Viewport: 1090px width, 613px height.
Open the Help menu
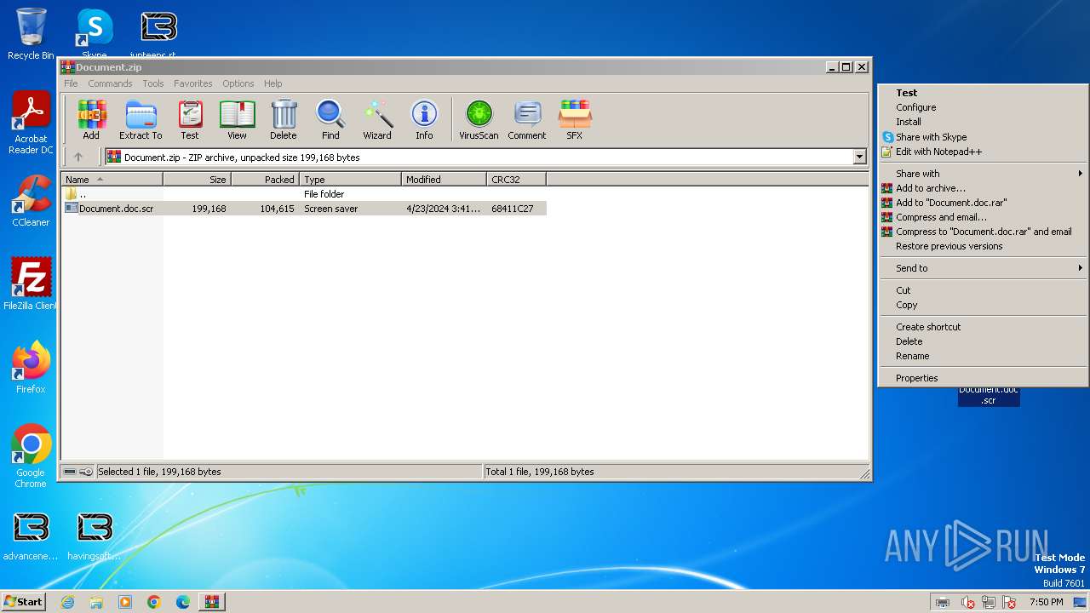tap(272, 83)
